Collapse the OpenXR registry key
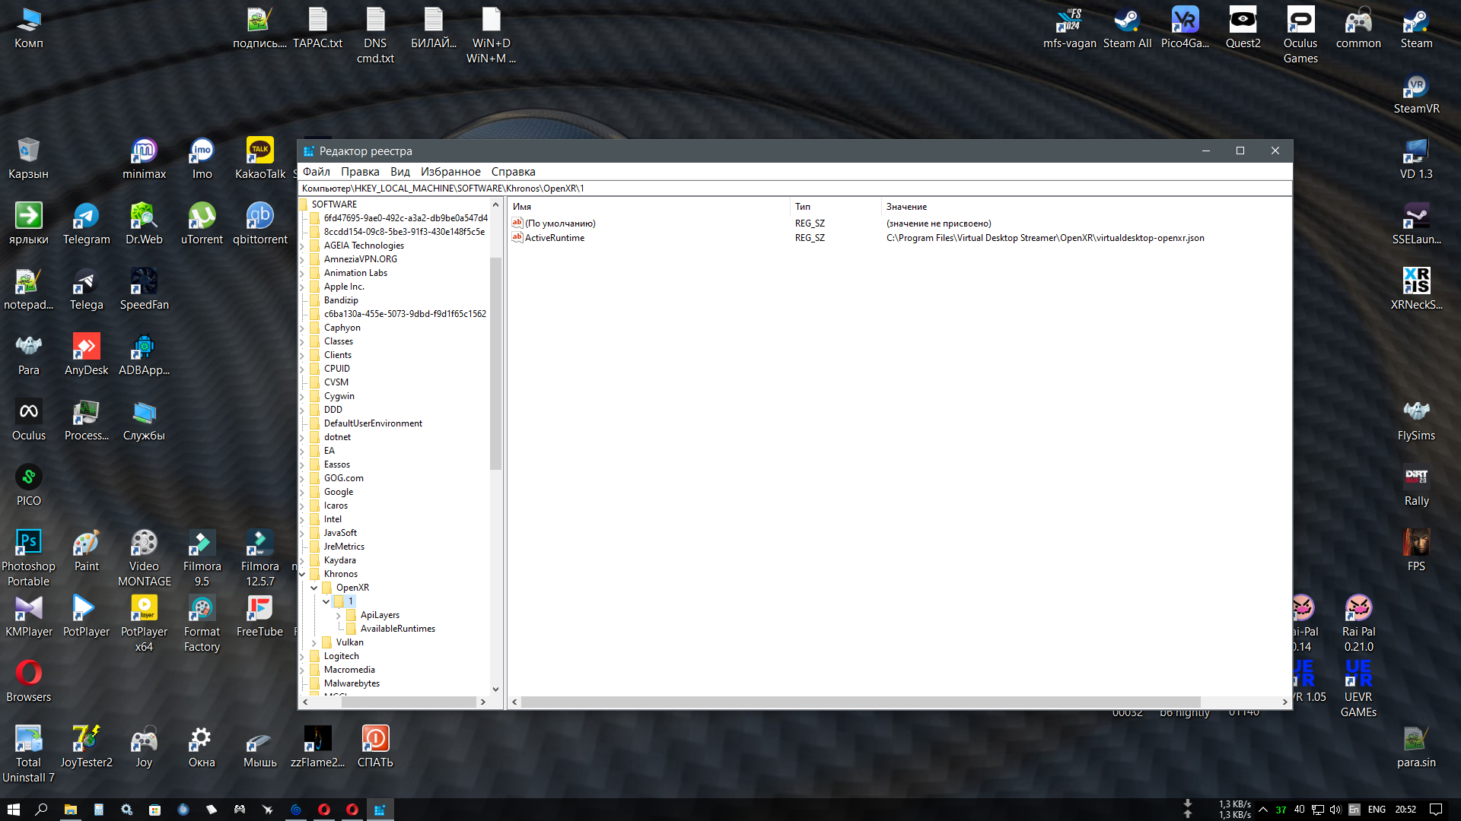 pyautogui.click(x=314, y=588)
